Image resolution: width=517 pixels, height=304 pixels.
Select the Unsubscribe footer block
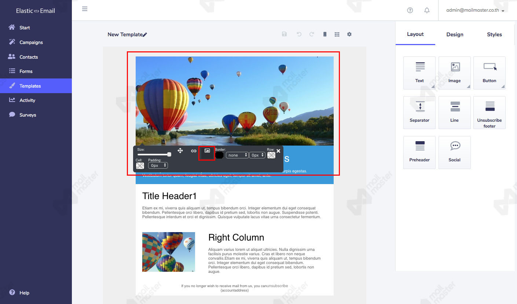click(x=489, y=113)
